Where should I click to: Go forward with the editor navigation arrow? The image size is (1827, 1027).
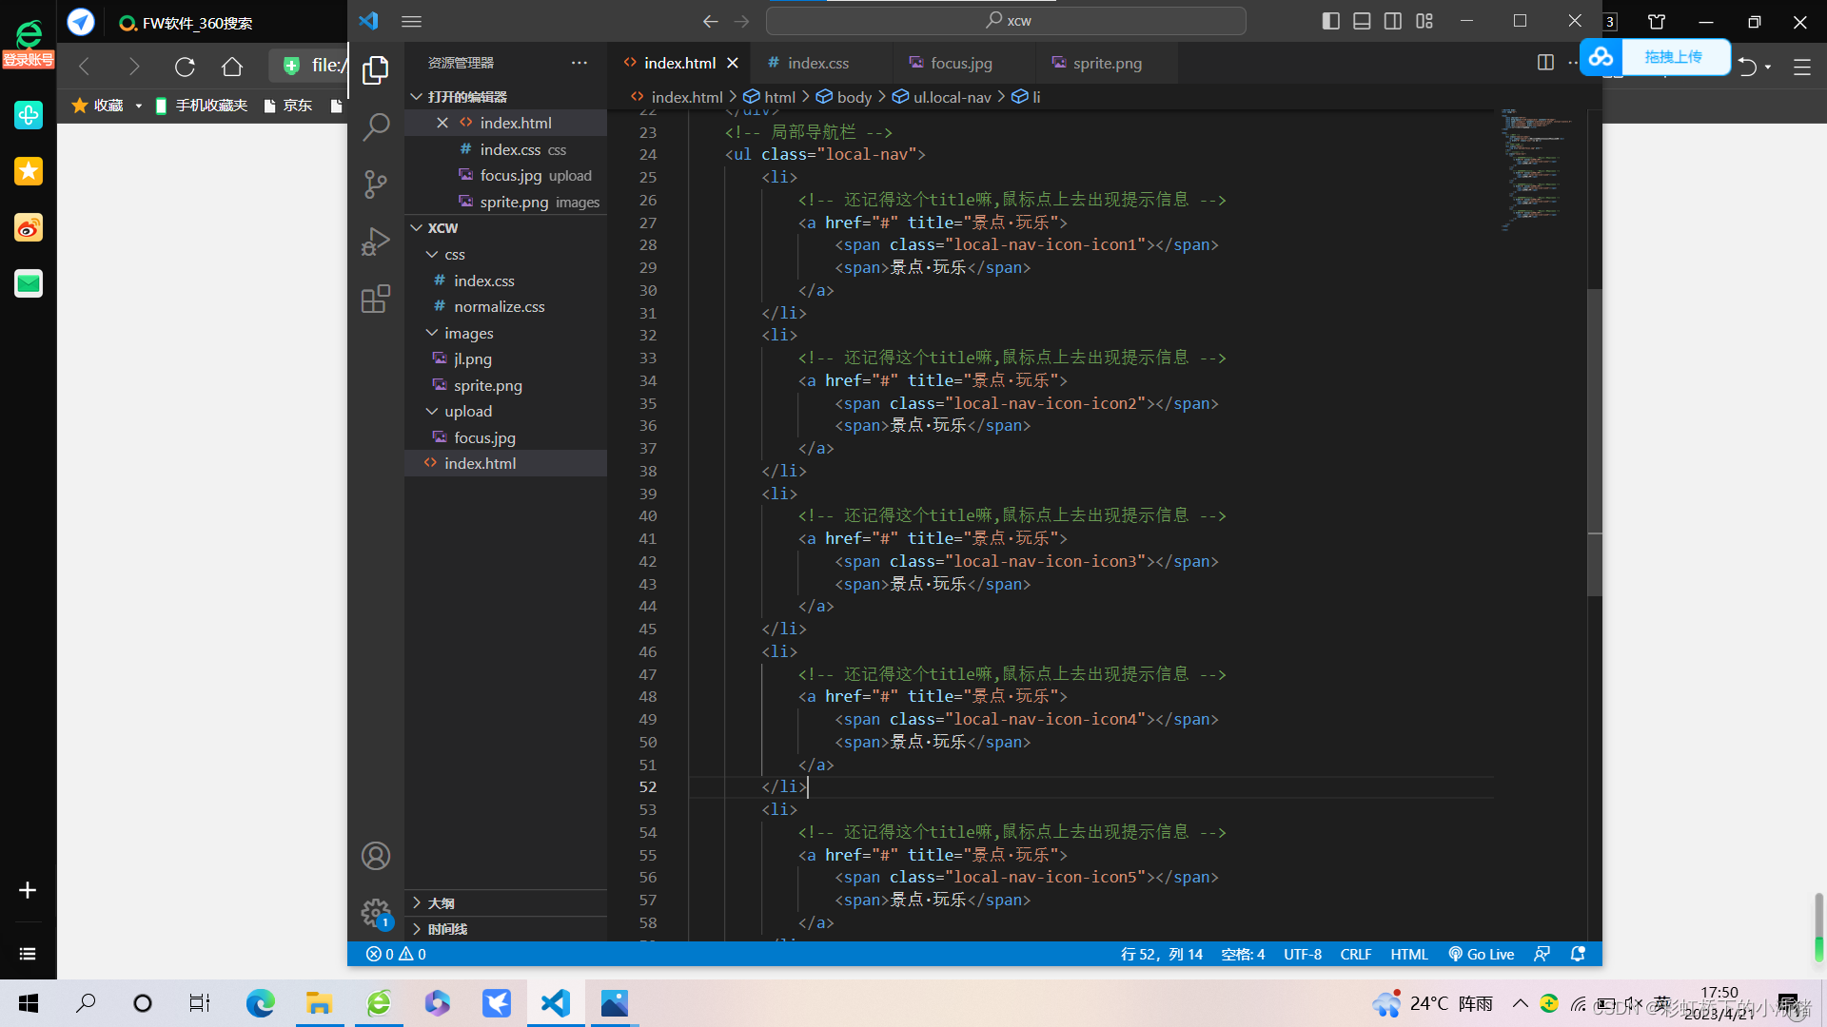click(742, 21)
